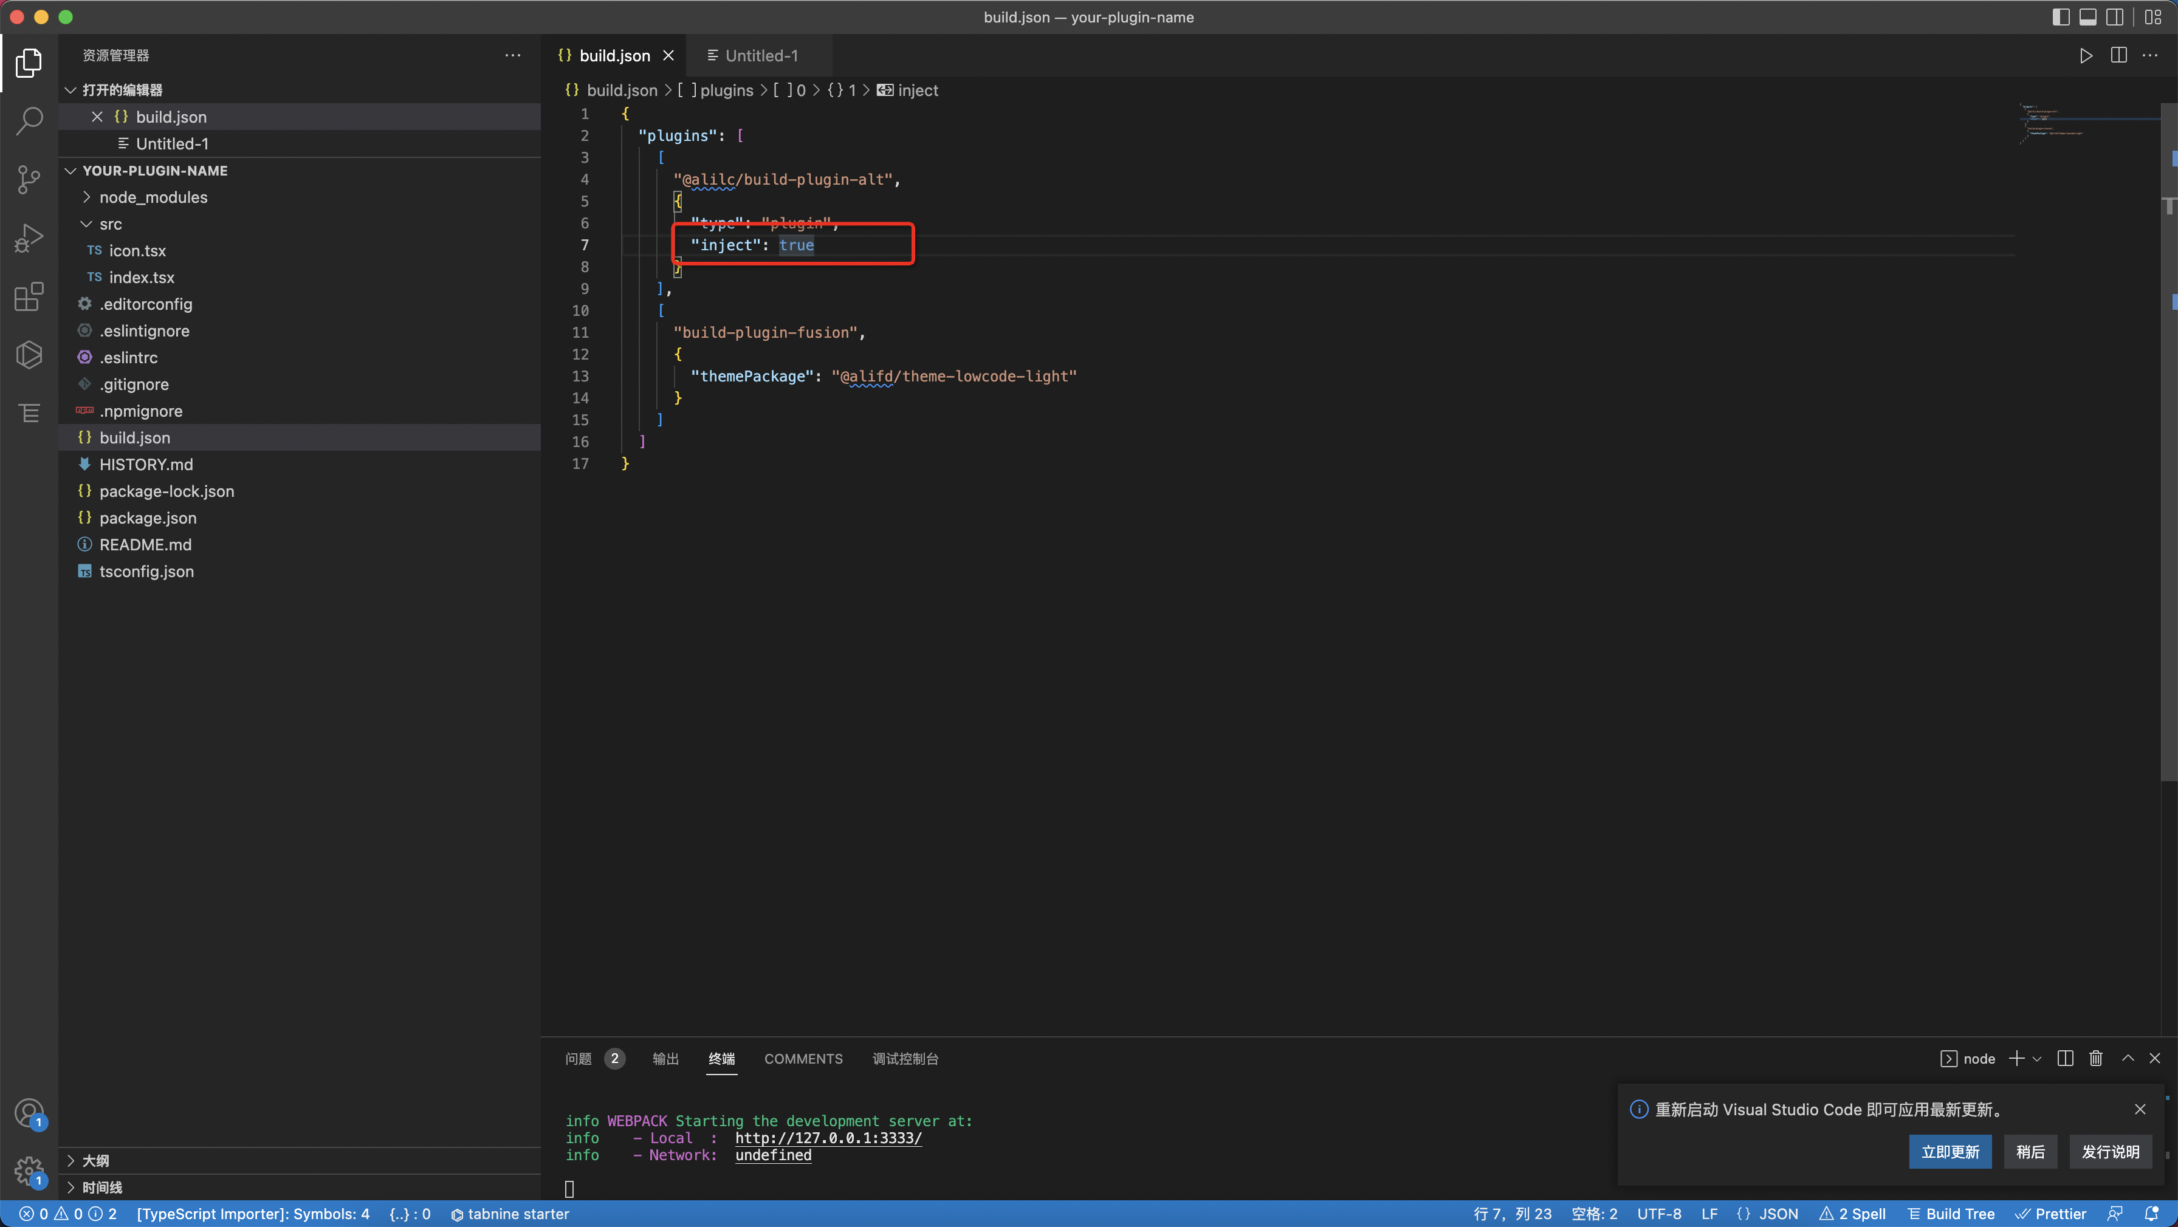Toggle the bottom panel layout button

click(x=2087, y=17)
